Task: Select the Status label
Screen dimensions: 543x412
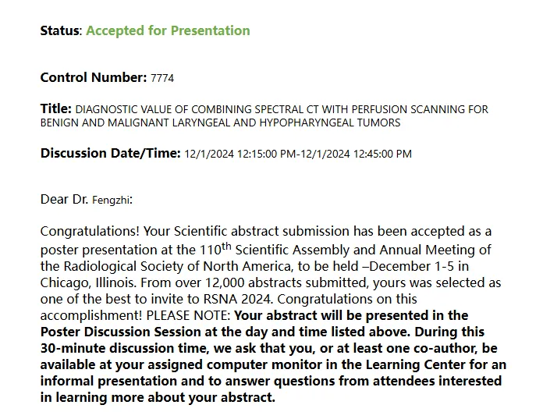Action: coord(60,30)
